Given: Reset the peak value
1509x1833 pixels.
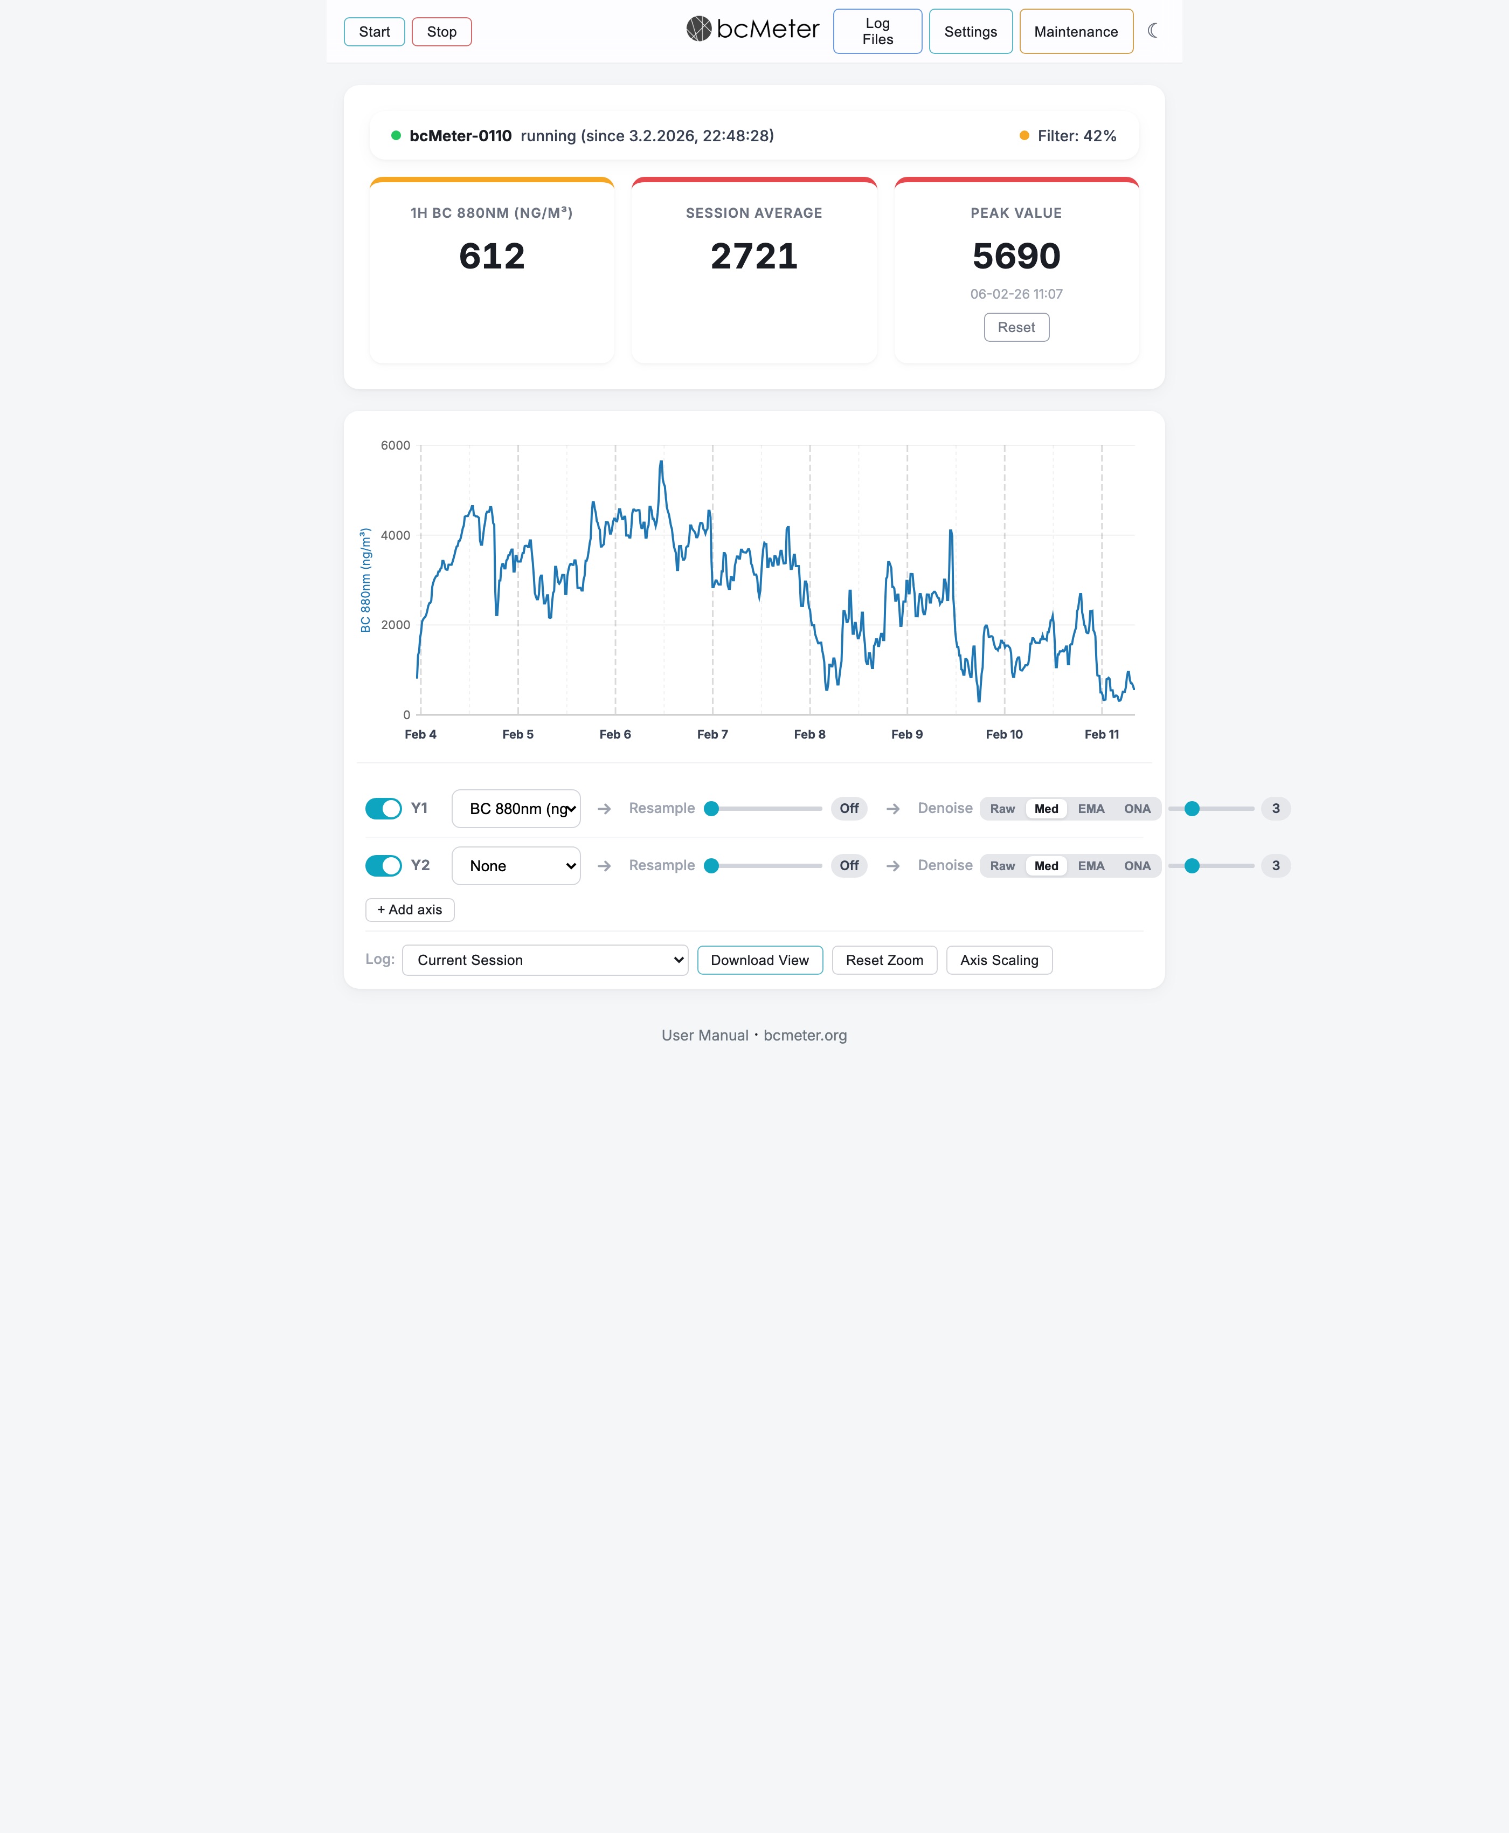Looking at the screenshot, I should click(1016, 327).
